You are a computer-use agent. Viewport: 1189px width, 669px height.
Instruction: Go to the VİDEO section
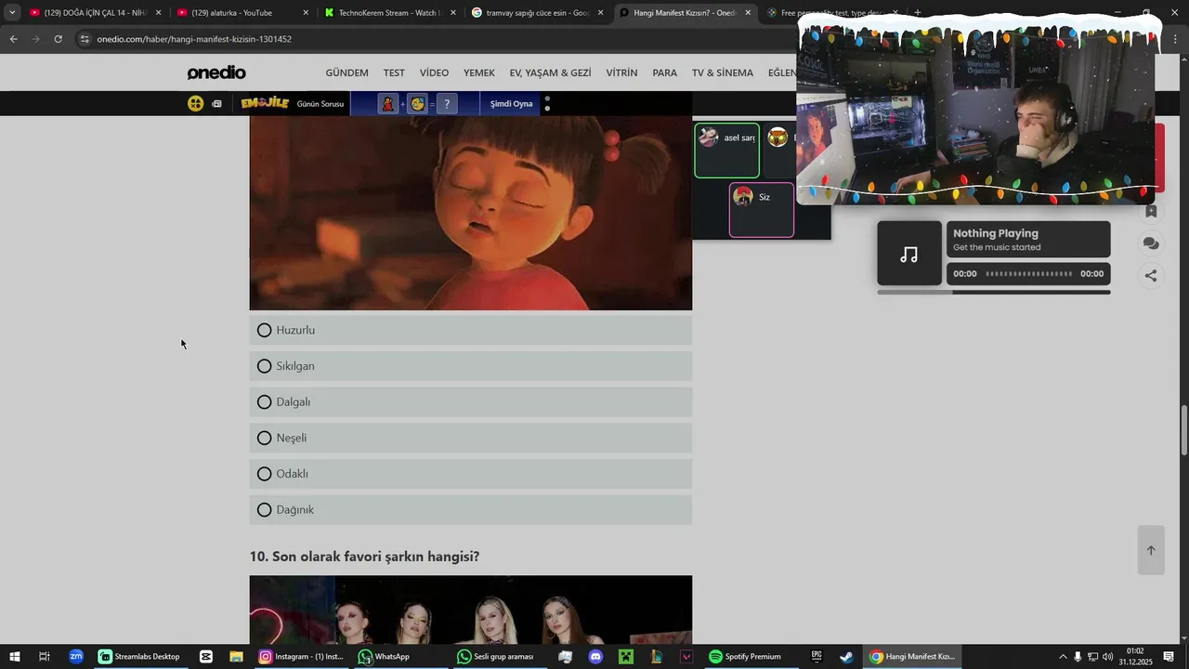[434, 72]
